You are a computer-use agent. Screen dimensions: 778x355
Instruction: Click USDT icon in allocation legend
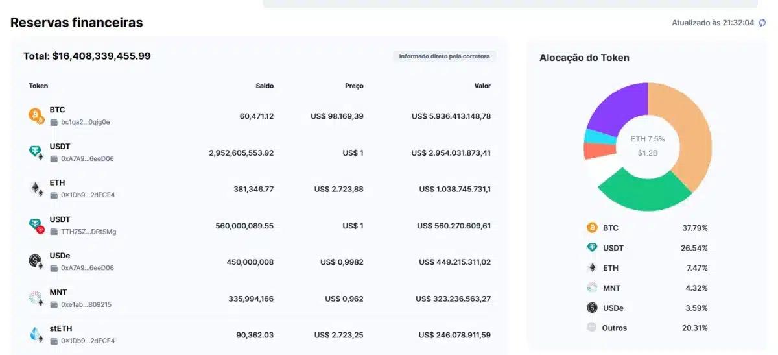[x=591, y=248]
